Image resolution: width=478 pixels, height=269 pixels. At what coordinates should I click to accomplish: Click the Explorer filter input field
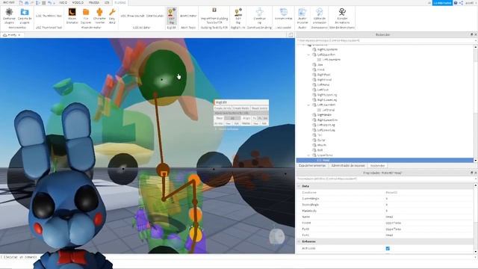(385, 40)
